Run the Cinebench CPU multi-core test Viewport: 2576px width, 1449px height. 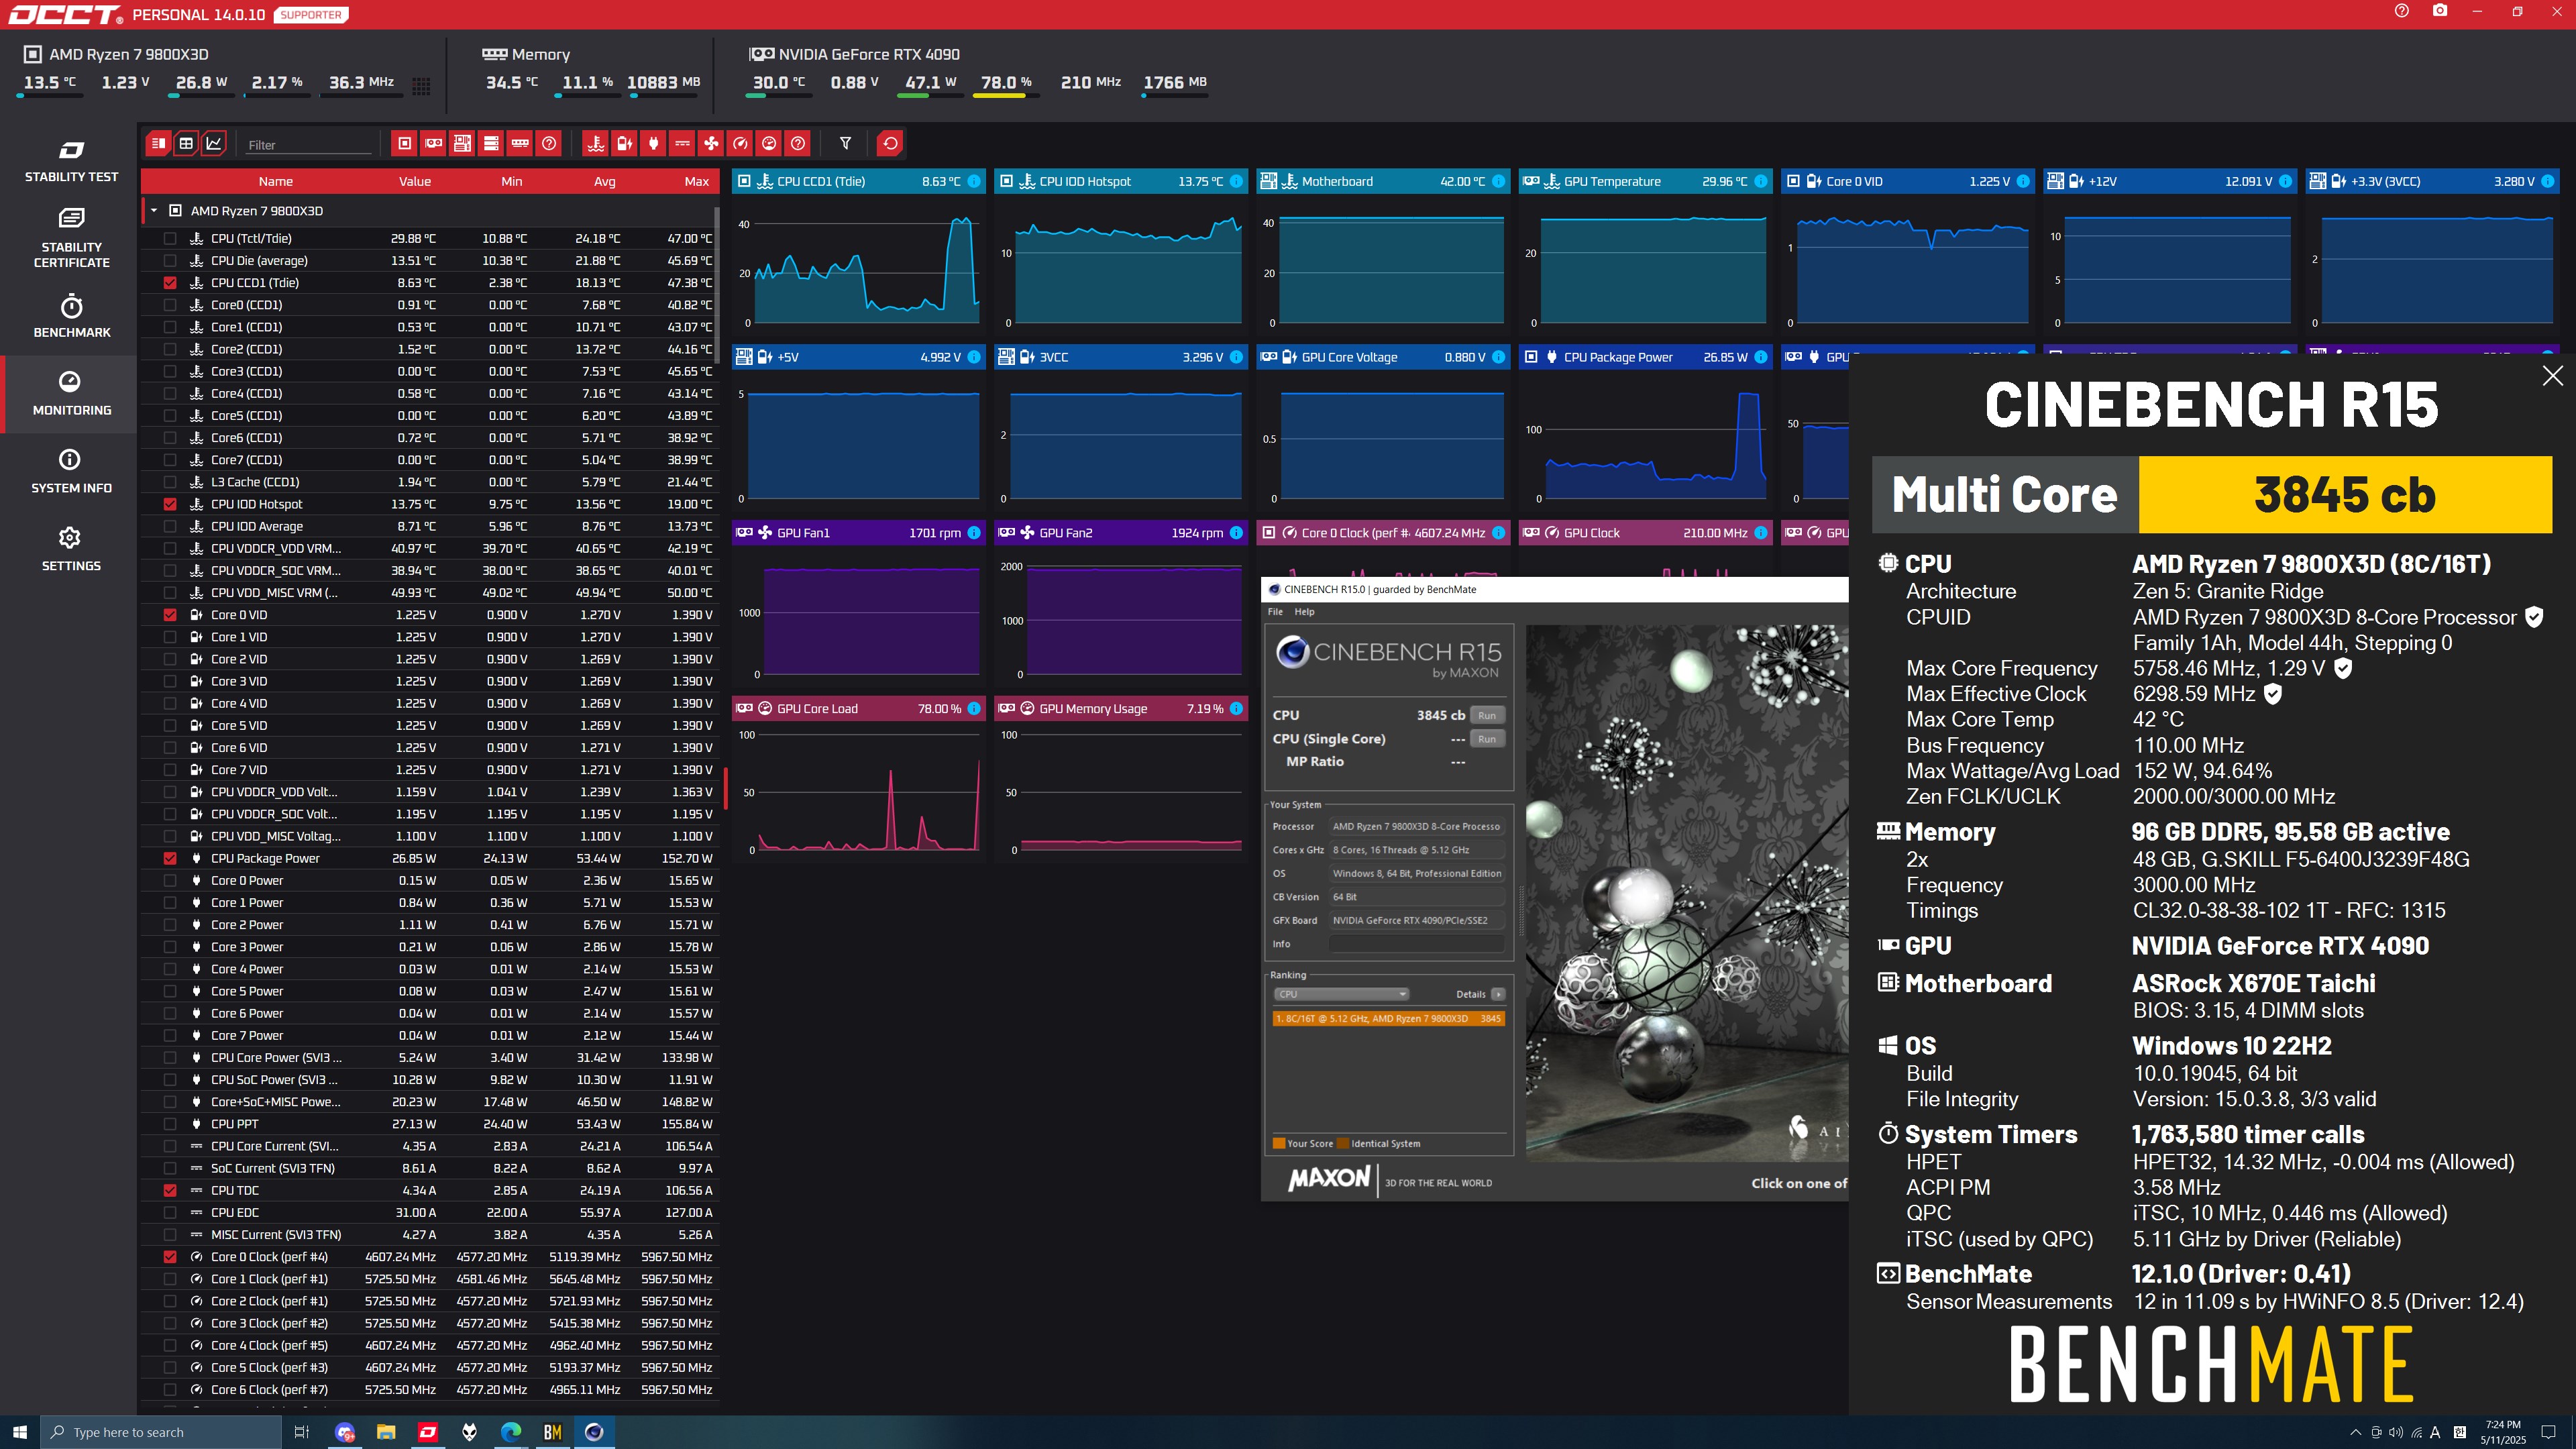tap(1487, 715)
